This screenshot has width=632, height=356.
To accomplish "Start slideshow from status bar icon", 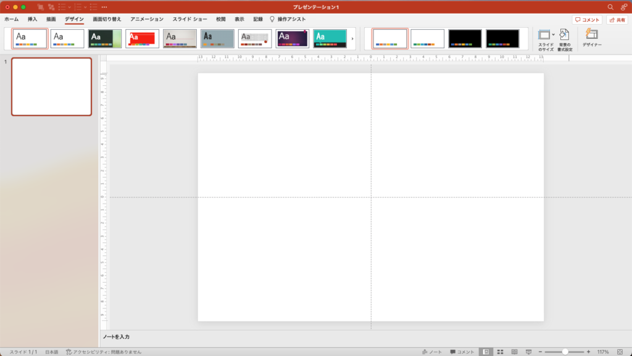I will [528, 352].
